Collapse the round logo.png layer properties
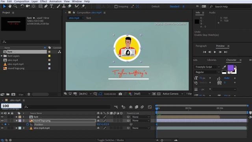 click(x=17, y=121)
